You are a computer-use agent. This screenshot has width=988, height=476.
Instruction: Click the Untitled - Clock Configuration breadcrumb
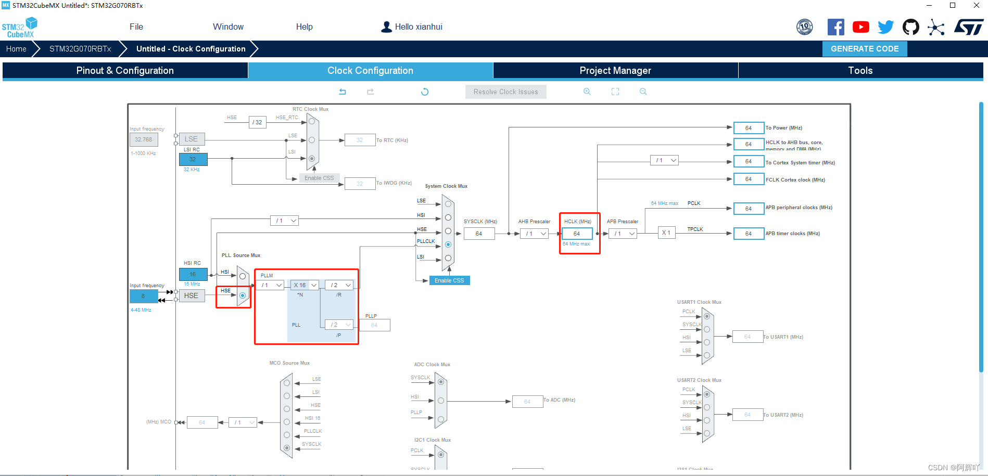click(x=191, y=49)
